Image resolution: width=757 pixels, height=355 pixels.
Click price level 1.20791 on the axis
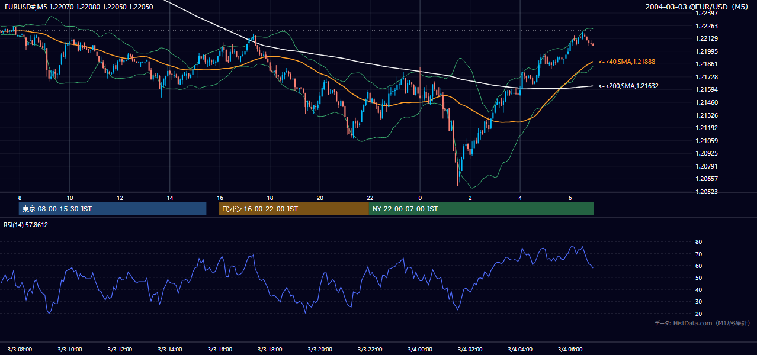(x=706, y=166)
